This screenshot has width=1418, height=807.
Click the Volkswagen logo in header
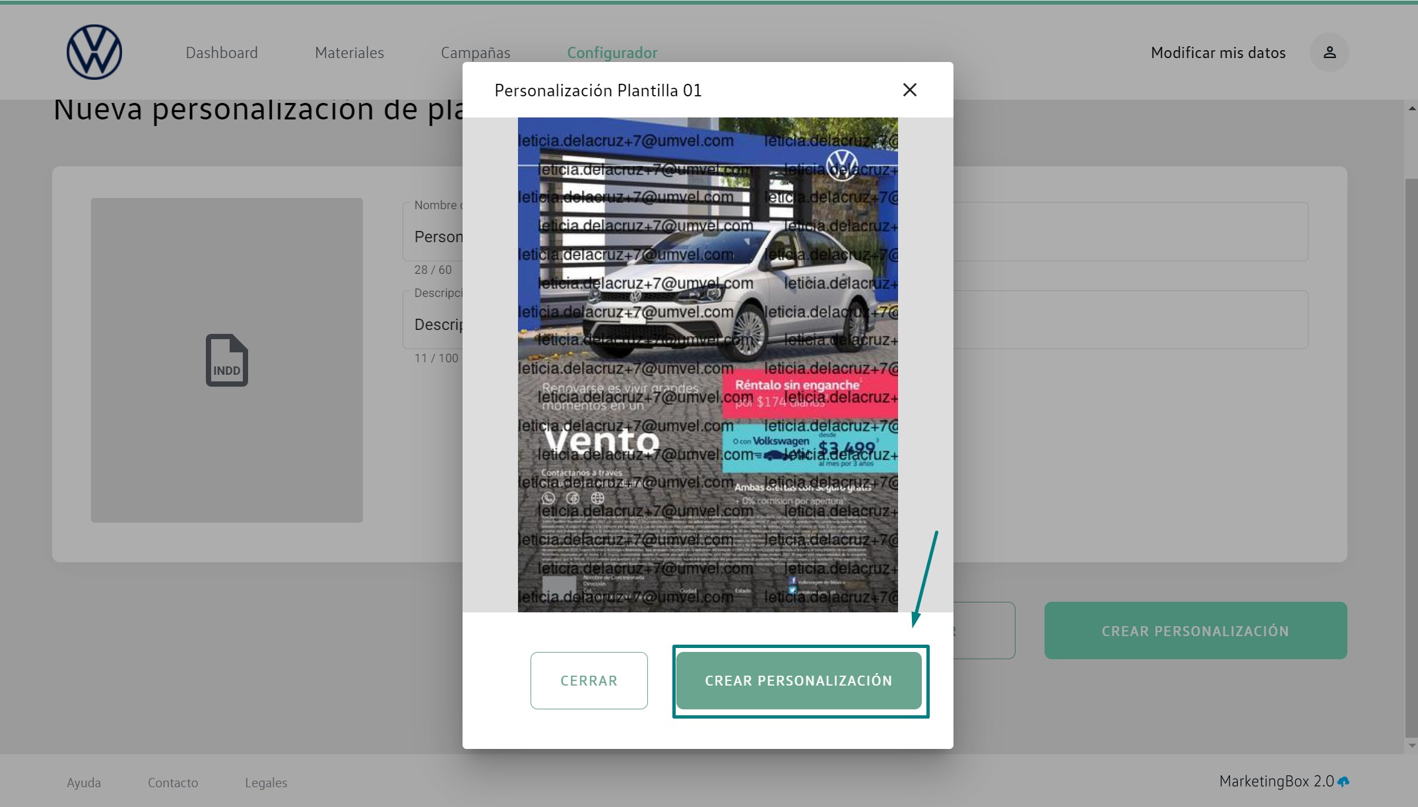(94, 52)
